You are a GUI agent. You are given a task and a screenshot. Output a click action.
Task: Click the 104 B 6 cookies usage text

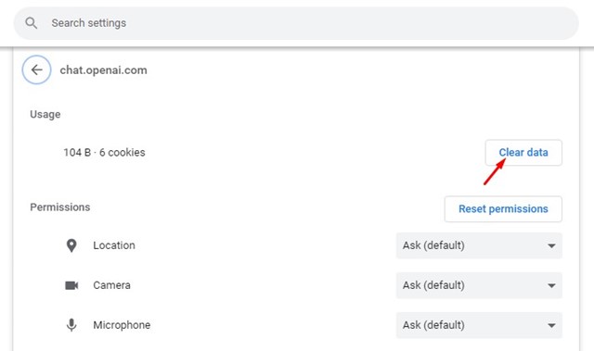[104, 153]
